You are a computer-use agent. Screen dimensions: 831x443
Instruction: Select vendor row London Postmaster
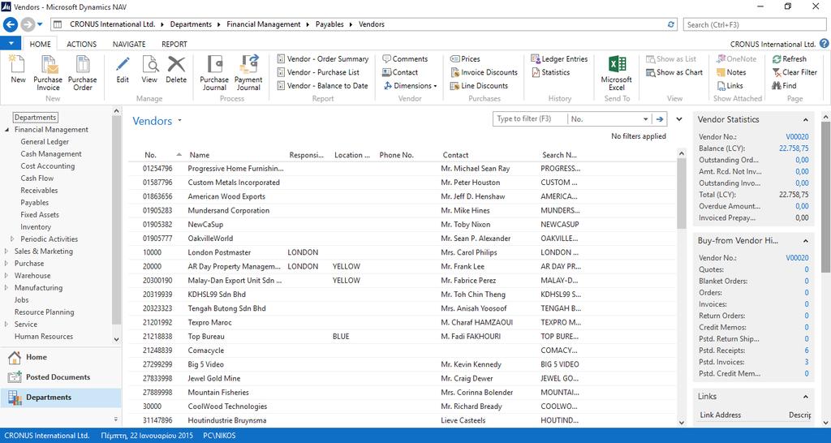tap(403, 252)
